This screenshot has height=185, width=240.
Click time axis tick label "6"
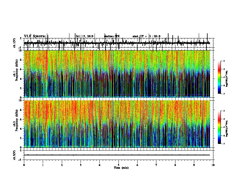pyautogui.click(x=138, y=165)
